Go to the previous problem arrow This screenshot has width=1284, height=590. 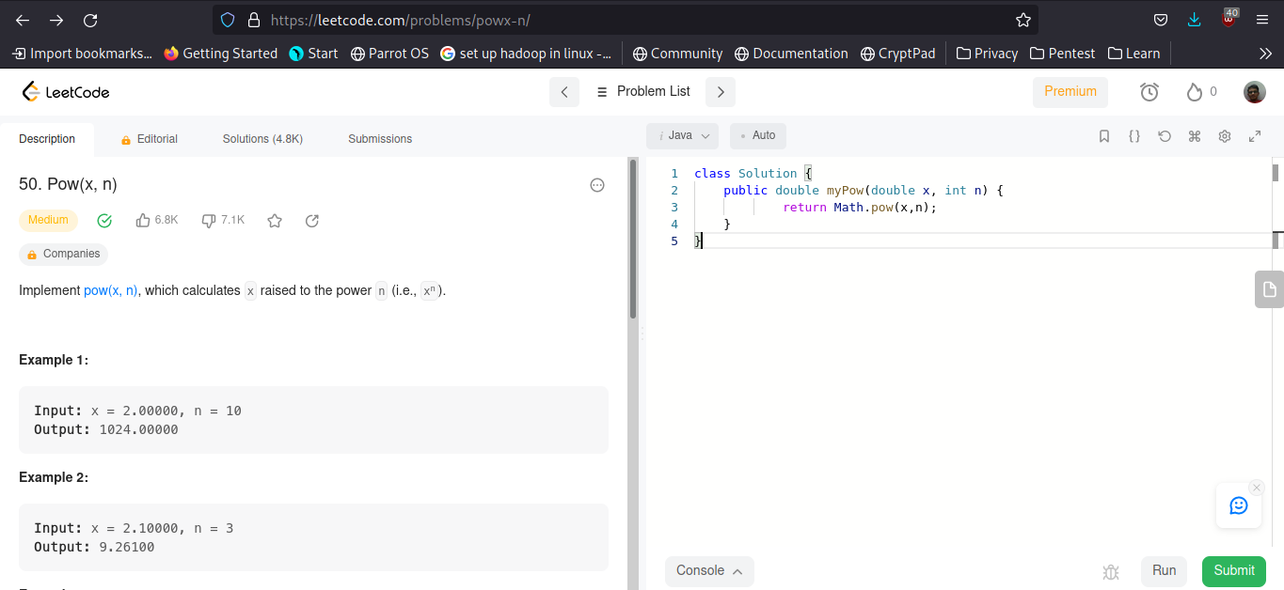pos(564,92)
